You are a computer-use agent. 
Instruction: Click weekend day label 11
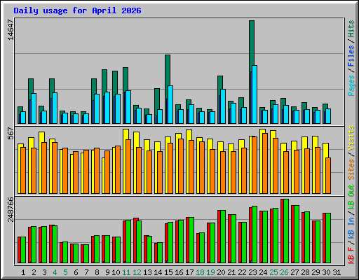click(x=126, y=272)
